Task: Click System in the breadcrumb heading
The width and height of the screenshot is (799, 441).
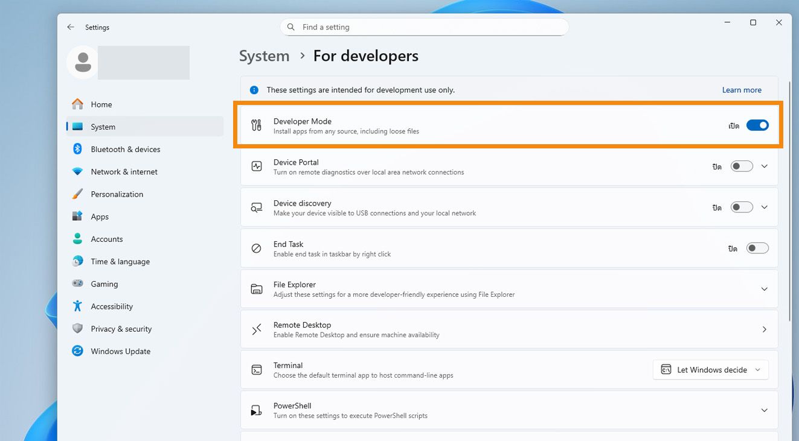Action: click(264, 56)
